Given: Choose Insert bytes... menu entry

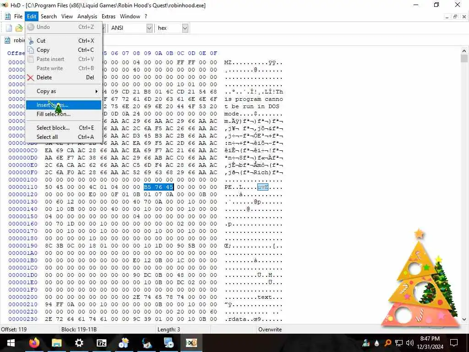Looking at the screenshot, I should (x=63, y=105).
